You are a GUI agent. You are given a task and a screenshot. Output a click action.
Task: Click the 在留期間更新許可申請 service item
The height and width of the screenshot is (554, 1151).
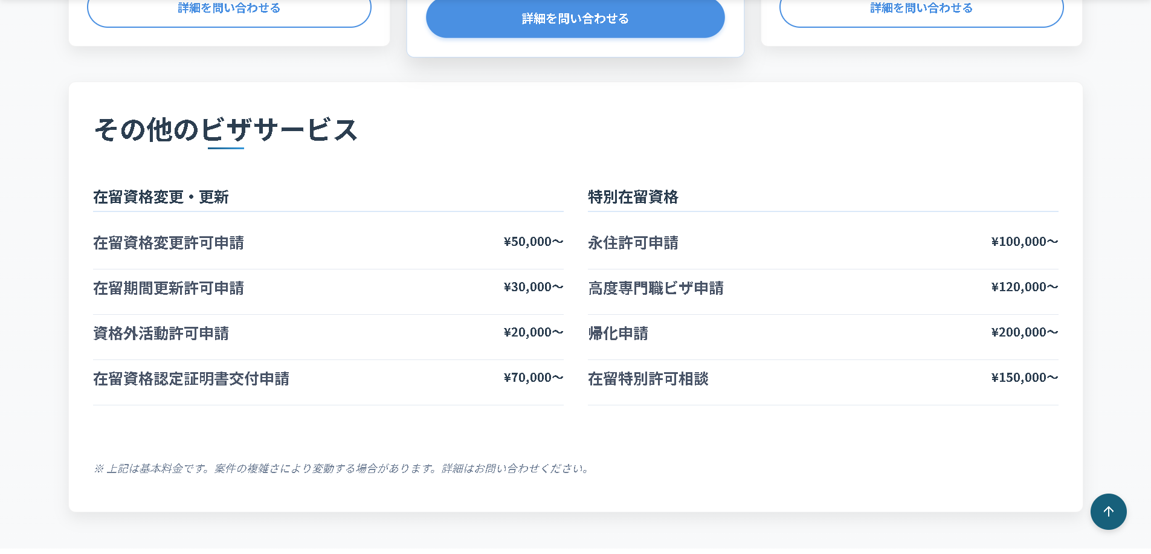click(169, 288)
